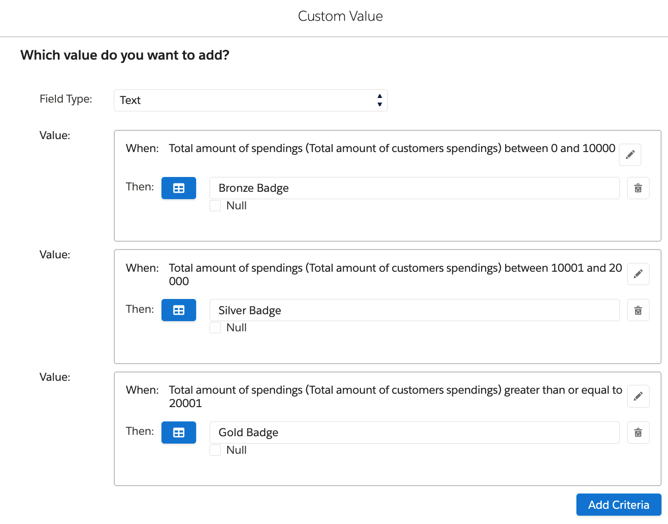Viewport: 668px width, 524px height.
Task: Edit the greater than 20001 criteria pencil icon
Action: 638,396
